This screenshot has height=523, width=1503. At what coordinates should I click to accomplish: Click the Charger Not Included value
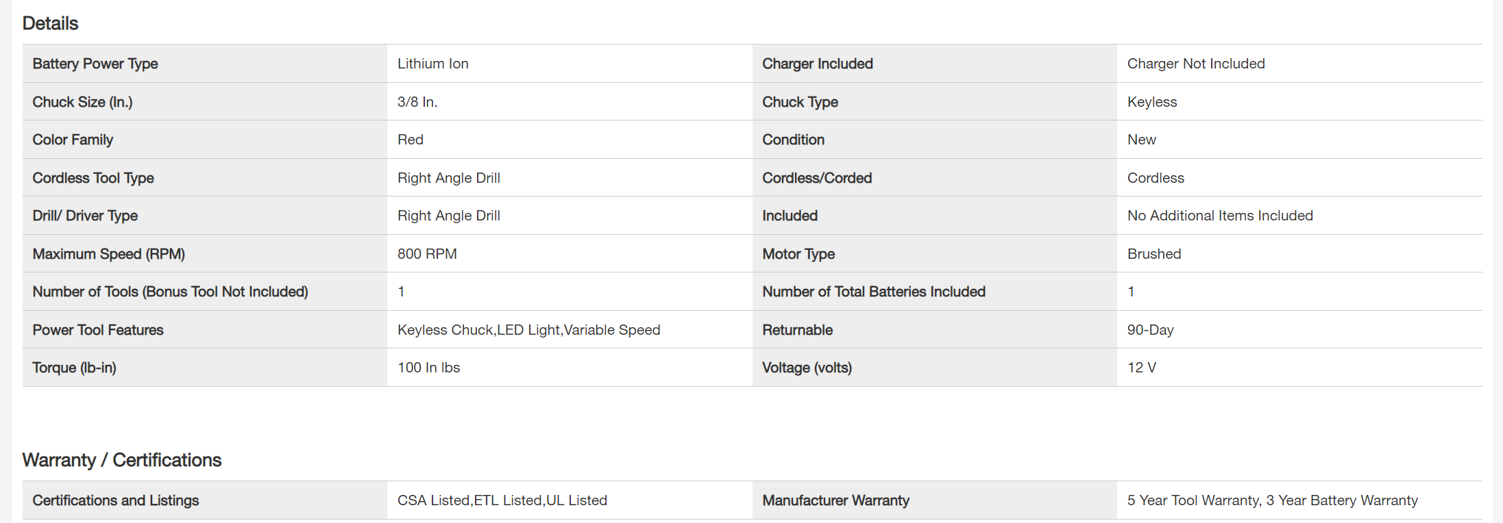tap(1195, 64)
